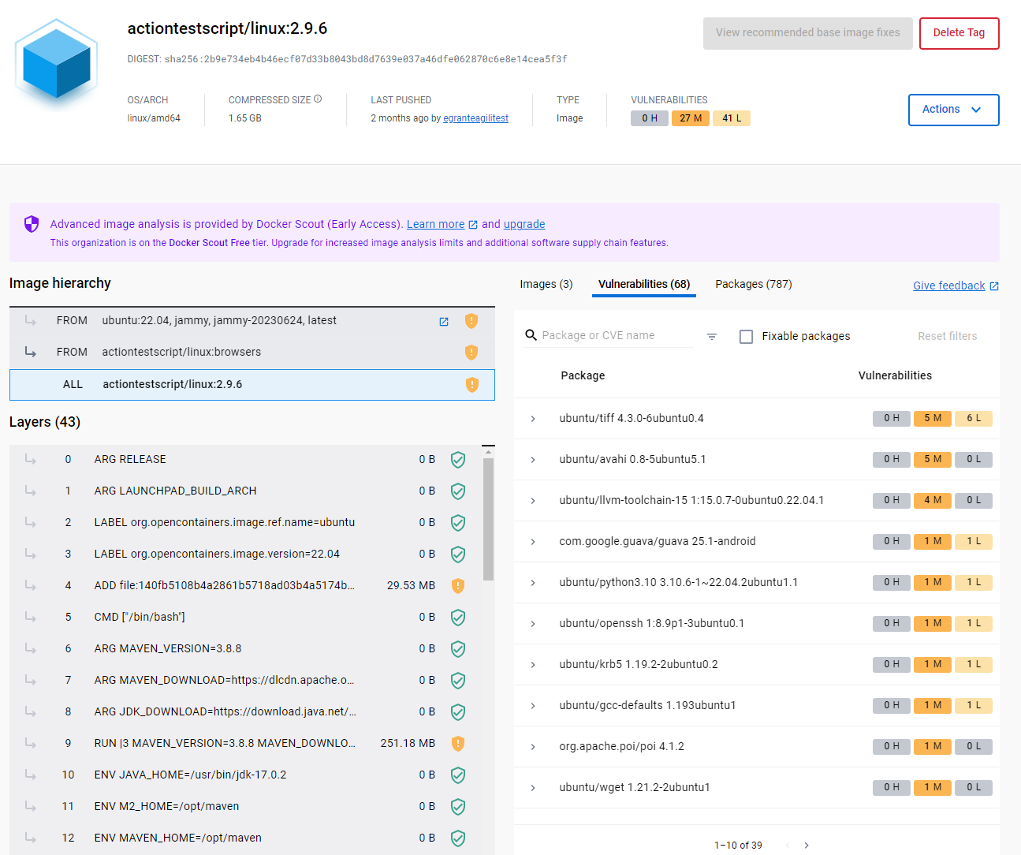Image resolution: width=1021 pixels, height=855 pixels.
Task: Click green shield for ARG RELEASE layer
Action: [458, 460]
